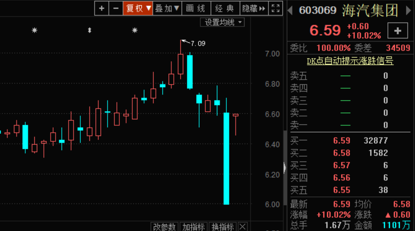
Task: Open the 复权 adjustment dropdown
Action: click(138, 8)
